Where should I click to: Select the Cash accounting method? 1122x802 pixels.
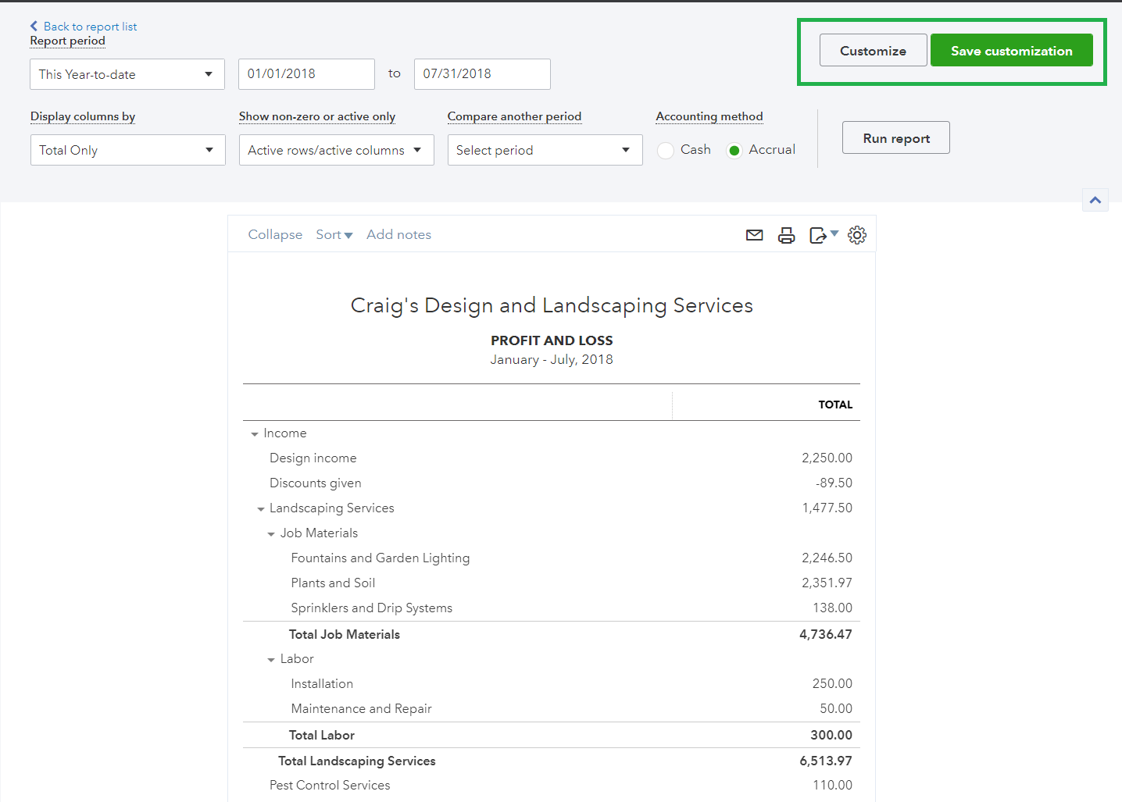(666, 151)
